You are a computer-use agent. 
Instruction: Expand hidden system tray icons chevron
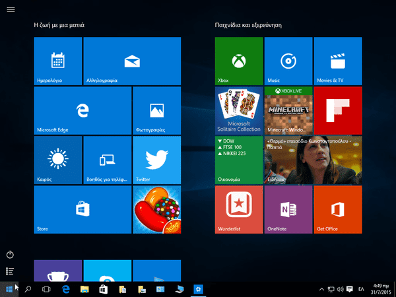coord(321,289)
